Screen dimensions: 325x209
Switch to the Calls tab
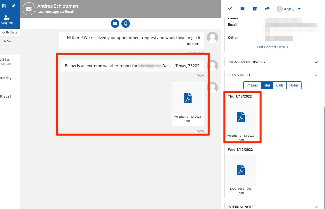(x=280, y=85)
